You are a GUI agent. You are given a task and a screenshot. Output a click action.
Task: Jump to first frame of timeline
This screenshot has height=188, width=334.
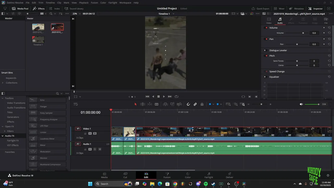(147, 97)
